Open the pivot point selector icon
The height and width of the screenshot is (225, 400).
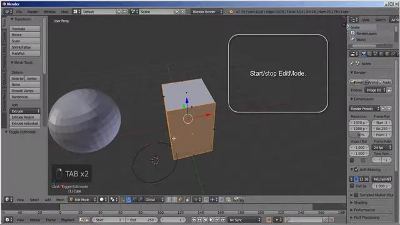point(114,199)
